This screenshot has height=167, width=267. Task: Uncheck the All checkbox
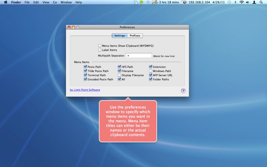(119, 79)
